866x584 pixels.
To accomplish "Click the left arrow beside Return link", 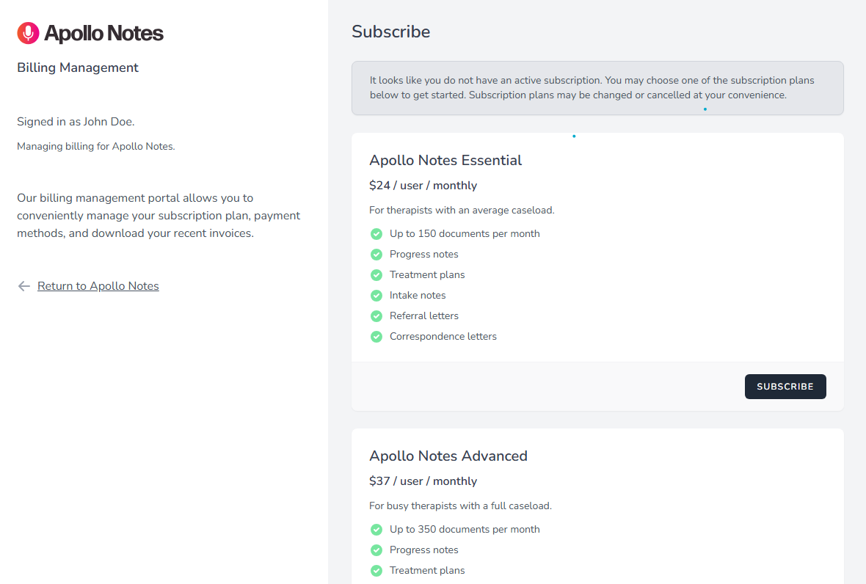I will [23, 286].
